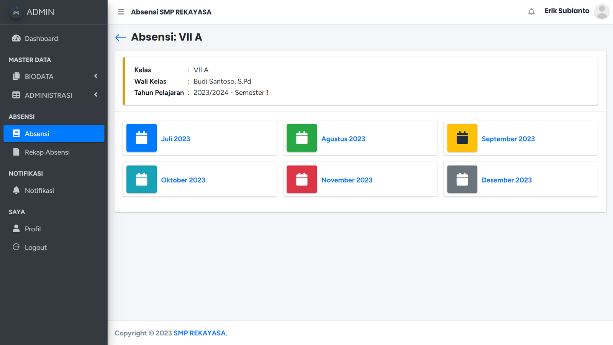Open the Notifikasi sidebar page
Screen dimensions: 613x345
click(39, 191)
